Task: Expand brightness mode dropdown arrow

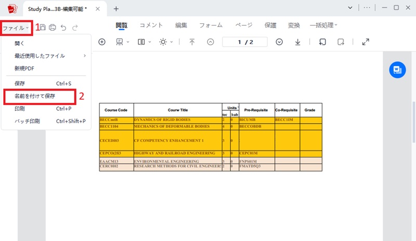Action: [172, 42]
